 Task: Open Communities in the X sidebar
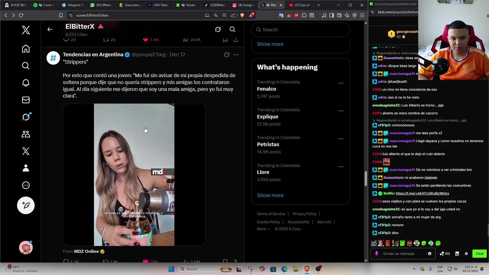coord(26,134)
